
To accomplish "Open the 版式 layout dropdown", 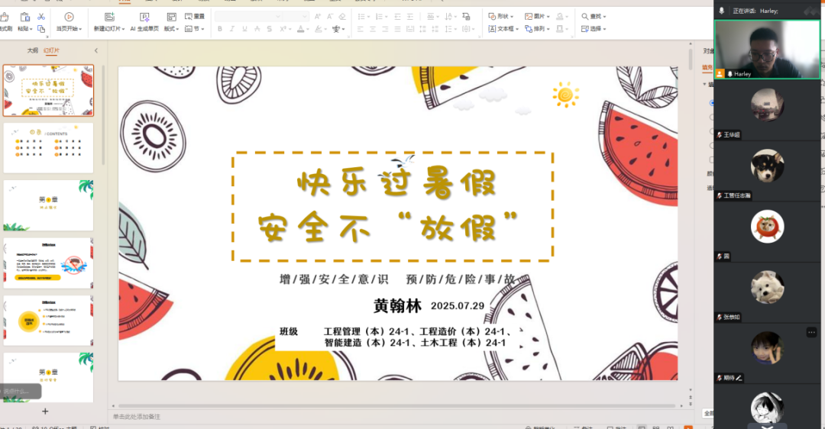I will click(x=170, y=29).
